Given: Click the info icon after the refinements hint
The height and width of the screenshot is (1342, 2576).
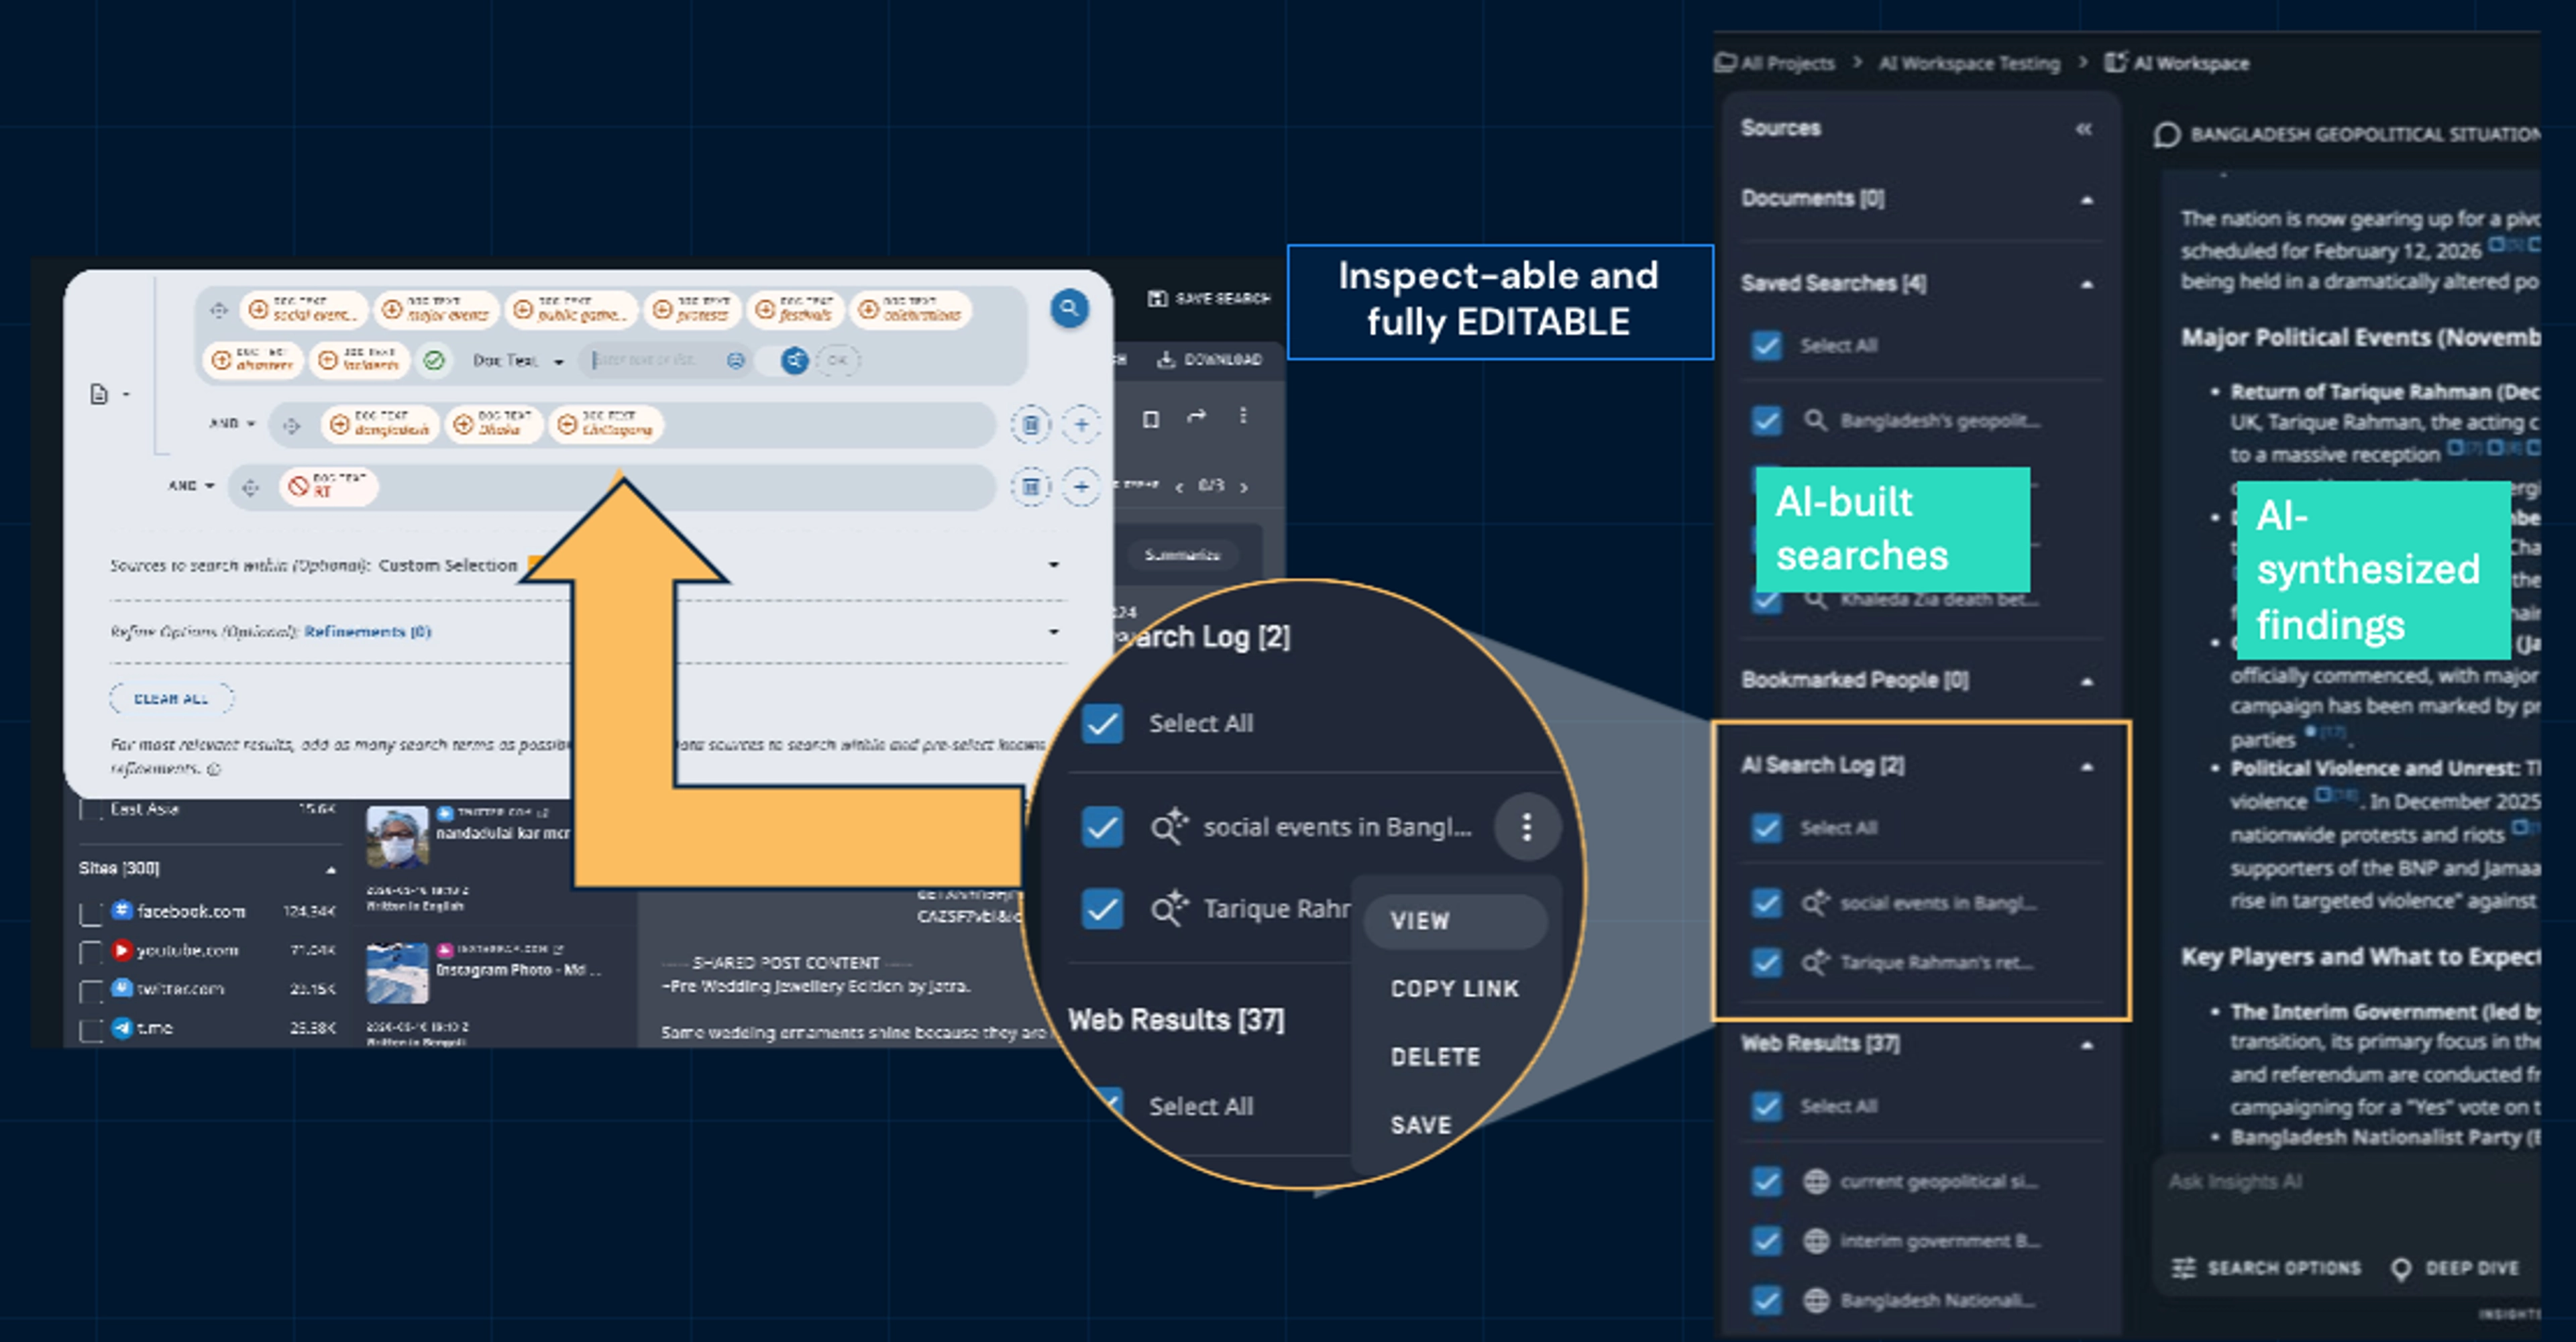Looking at the screenshot, I should pyautogui.click(x=214, y=769).
